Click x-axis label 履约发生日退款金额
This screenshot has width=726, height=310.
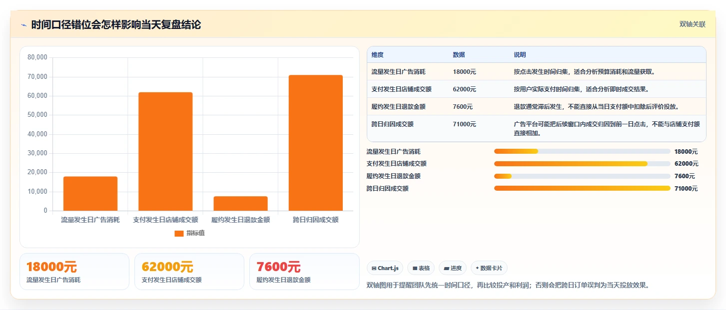(240, 220)
